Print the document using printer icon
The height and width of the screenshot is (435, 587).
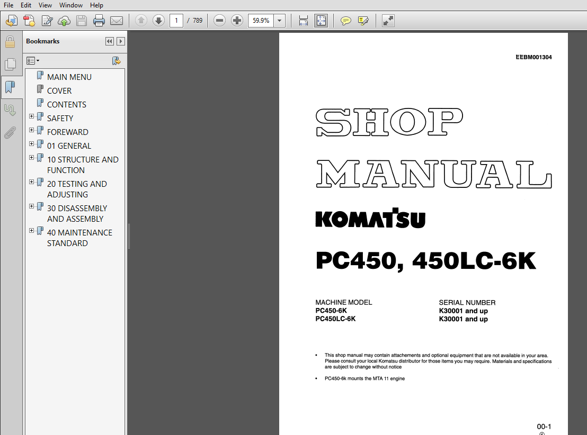(99, 21)
